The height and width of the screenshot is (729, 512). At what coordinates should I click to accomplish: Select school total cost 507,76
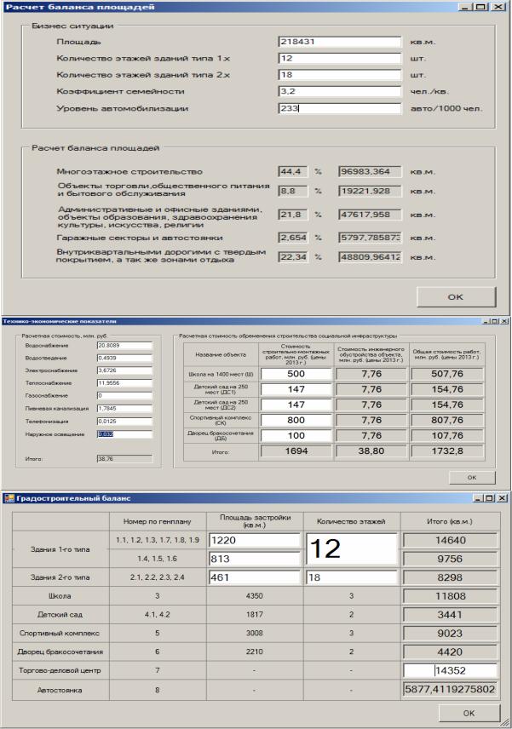[x=447, y=374]
